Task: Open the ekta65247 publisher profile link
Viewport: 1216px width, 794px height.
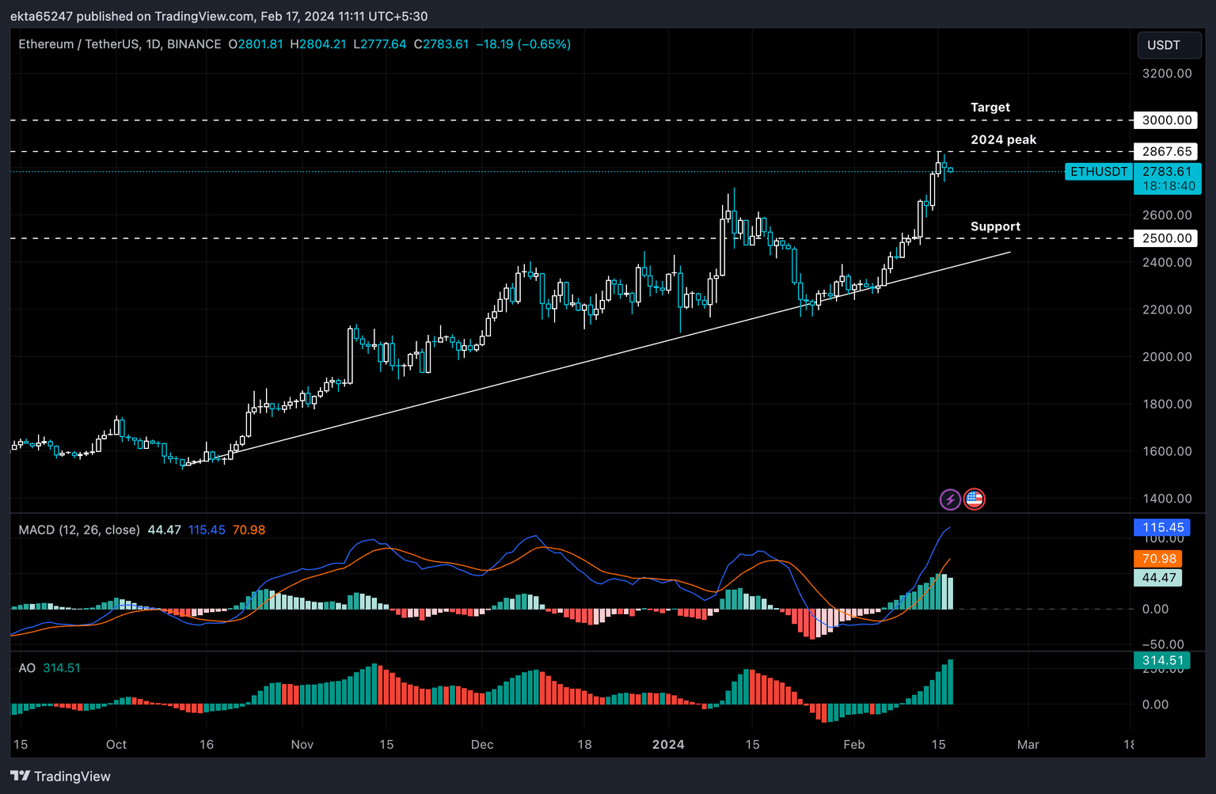Action: [x=44, y=16]
